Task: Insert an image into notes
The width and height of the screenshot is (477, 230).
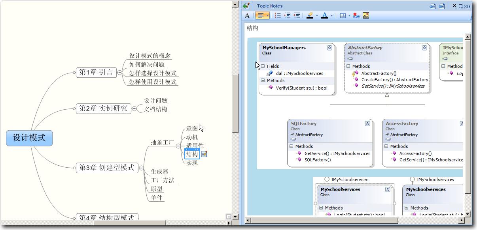Action: click(366, 15)
